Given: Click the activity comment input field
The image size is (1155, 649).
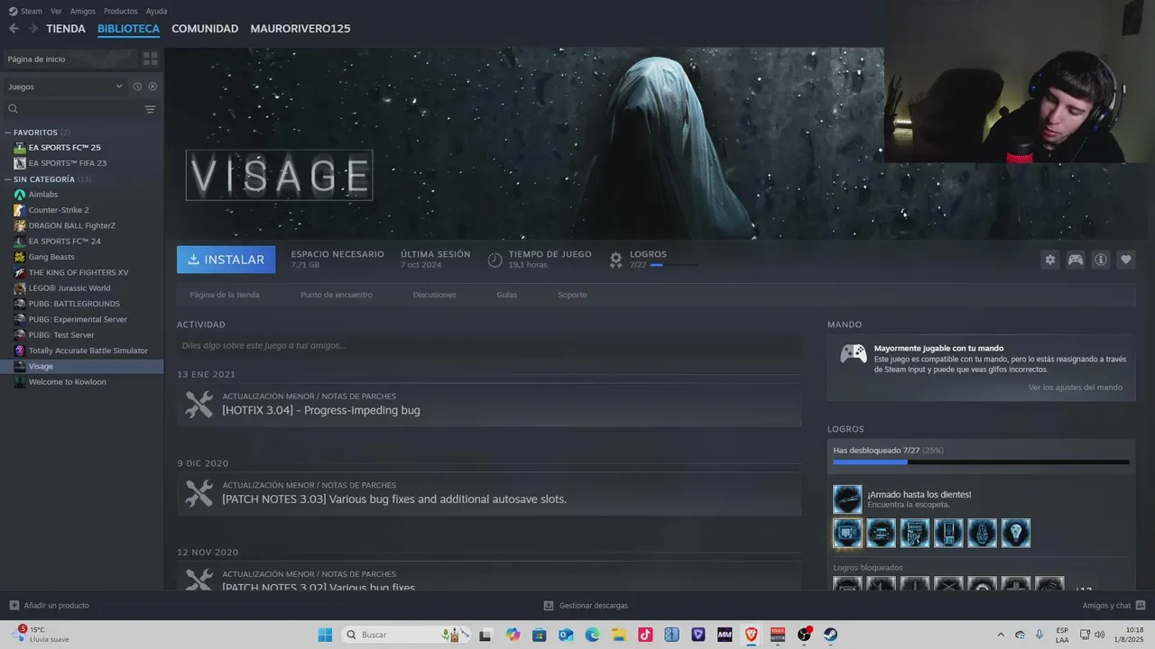Looking at the screenshot, I should pyautogui.click(x=489, y=345).
